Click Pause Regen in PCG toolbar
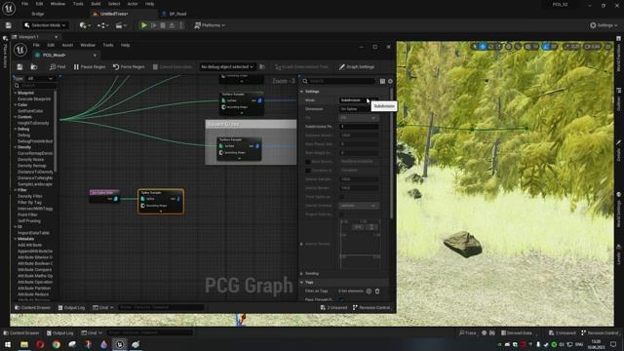Screen dimensions: 624x351 point(90,67)
